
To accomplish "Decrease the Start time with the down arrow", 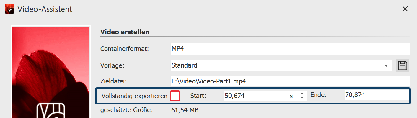I will [x=302, y=98].
